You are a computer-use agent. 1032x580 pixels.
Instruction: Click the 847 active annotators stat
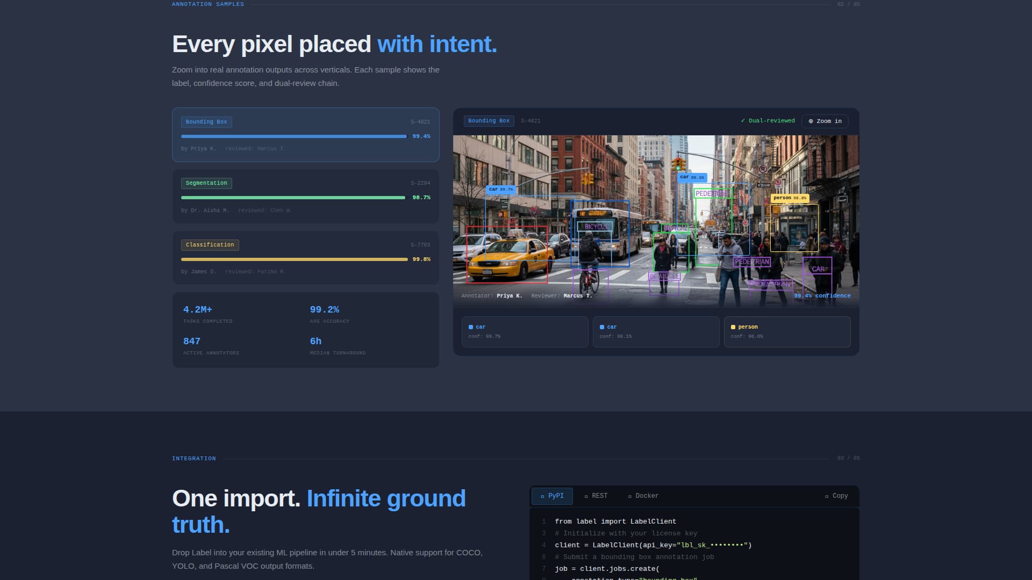(x=211, y=346)
